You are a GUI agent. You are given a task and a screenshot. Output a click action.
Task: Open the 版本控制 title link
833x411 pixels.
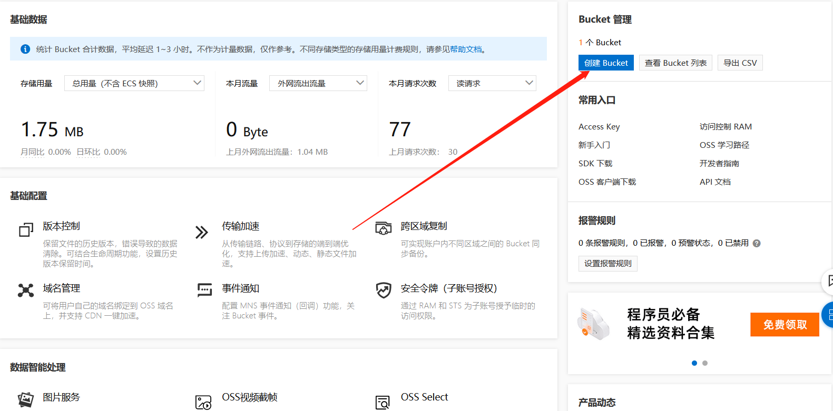pos(61,226)
